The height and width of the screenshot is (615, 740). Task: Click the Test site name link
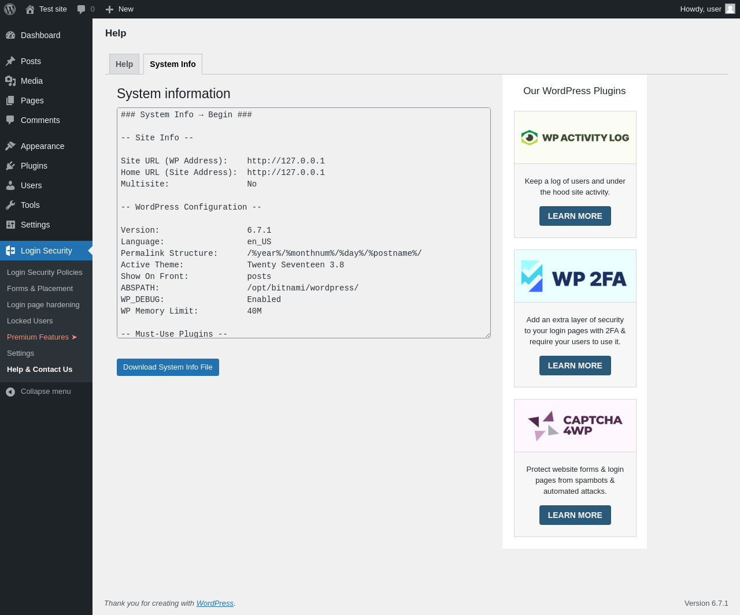pyautogui.click(x=53, y=9)
